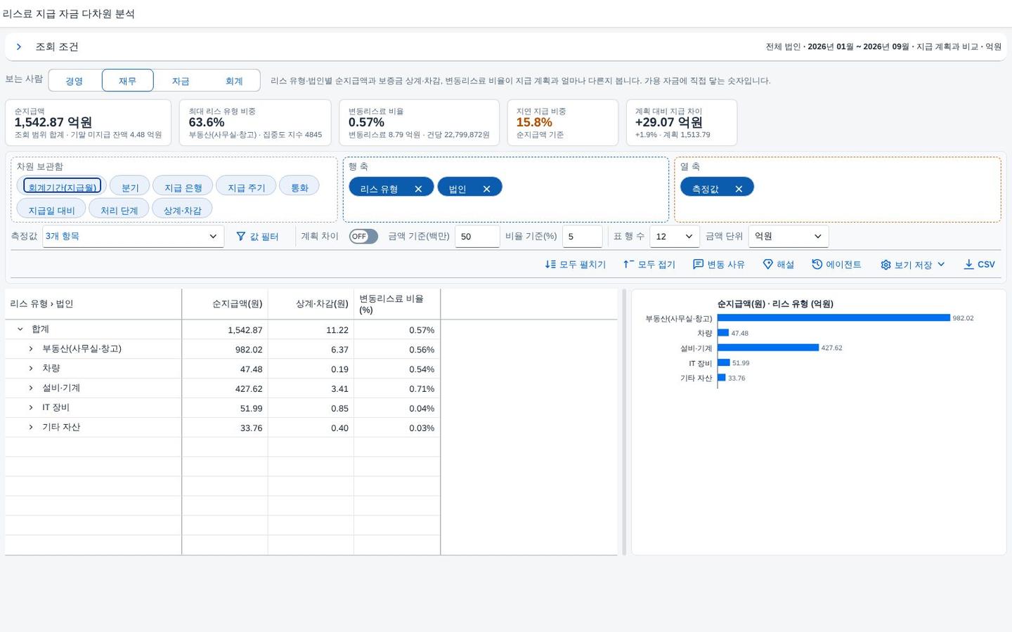Download data with the CSV icon

coord(968,265)
